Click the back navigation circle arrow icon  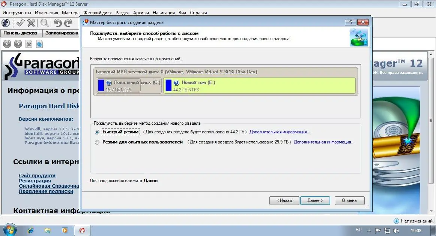click(7, 43)
